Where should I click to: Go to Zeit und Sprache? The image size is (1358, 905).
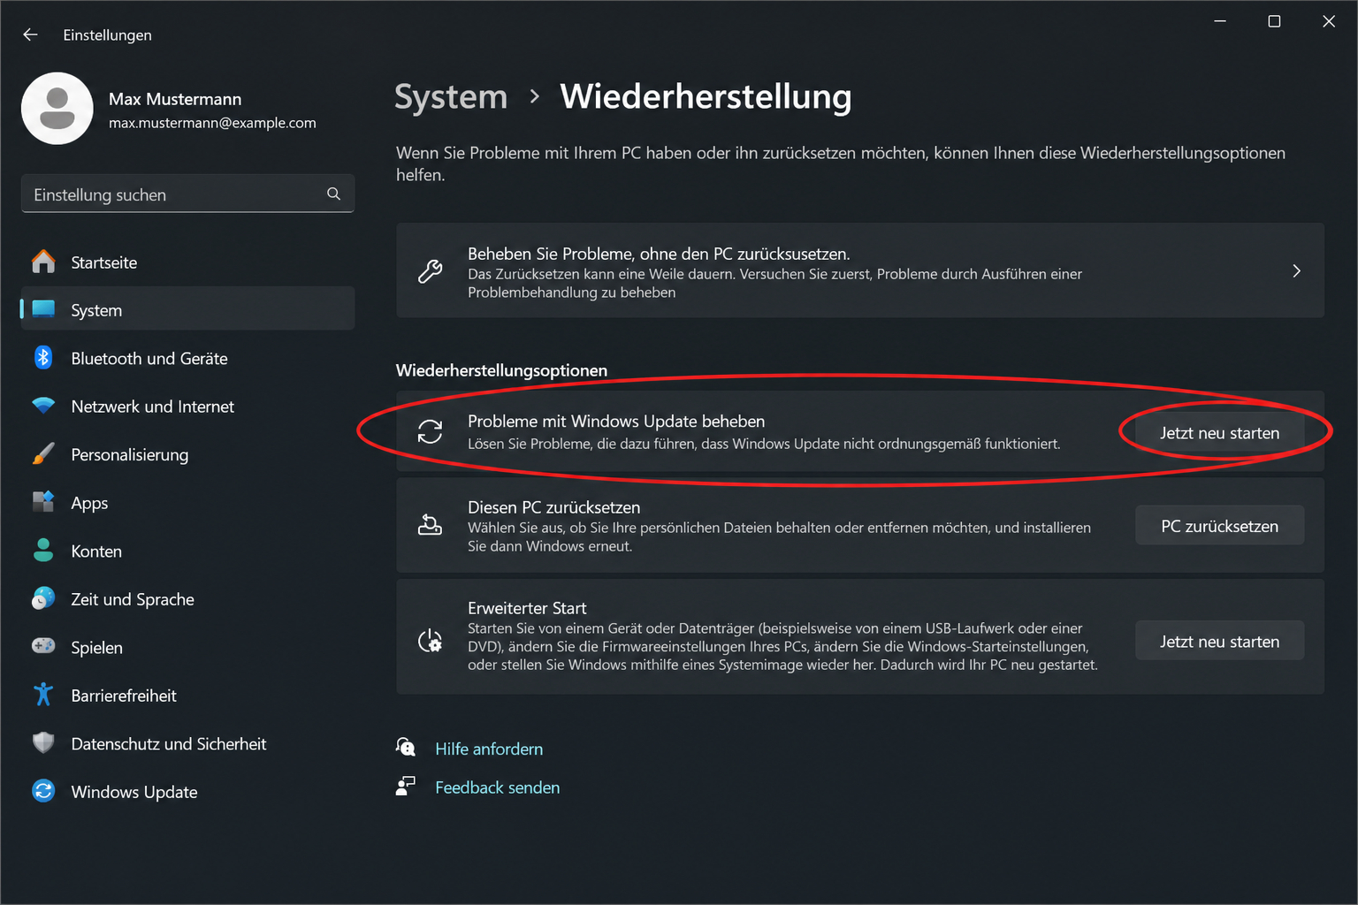click(x=187, y=599)
